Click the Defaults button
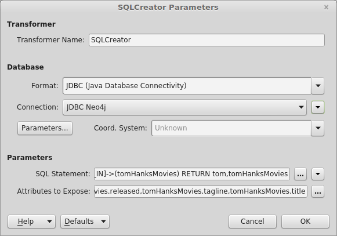This screenshot has height=236, width=337. (79, 222)
